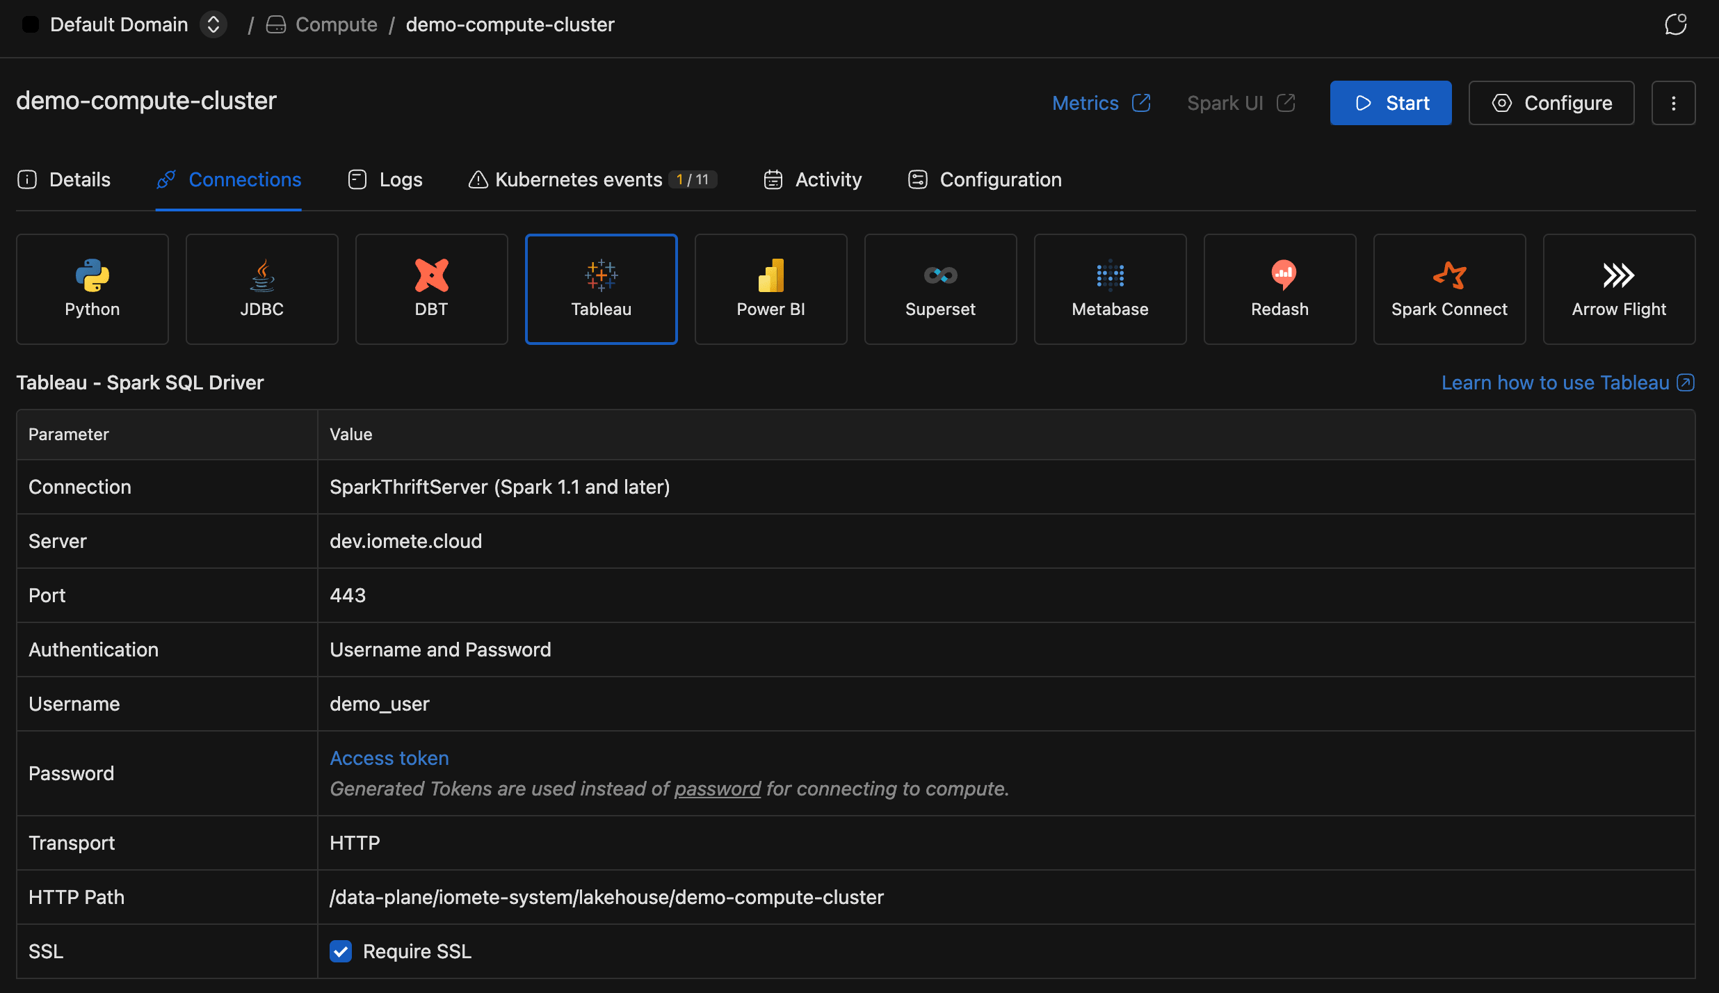
Task: Open the Access token link
Action: (389, 758)
